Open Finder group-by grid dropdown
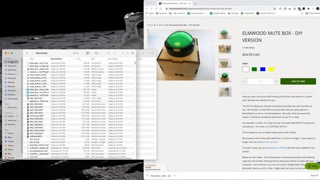 88,53
